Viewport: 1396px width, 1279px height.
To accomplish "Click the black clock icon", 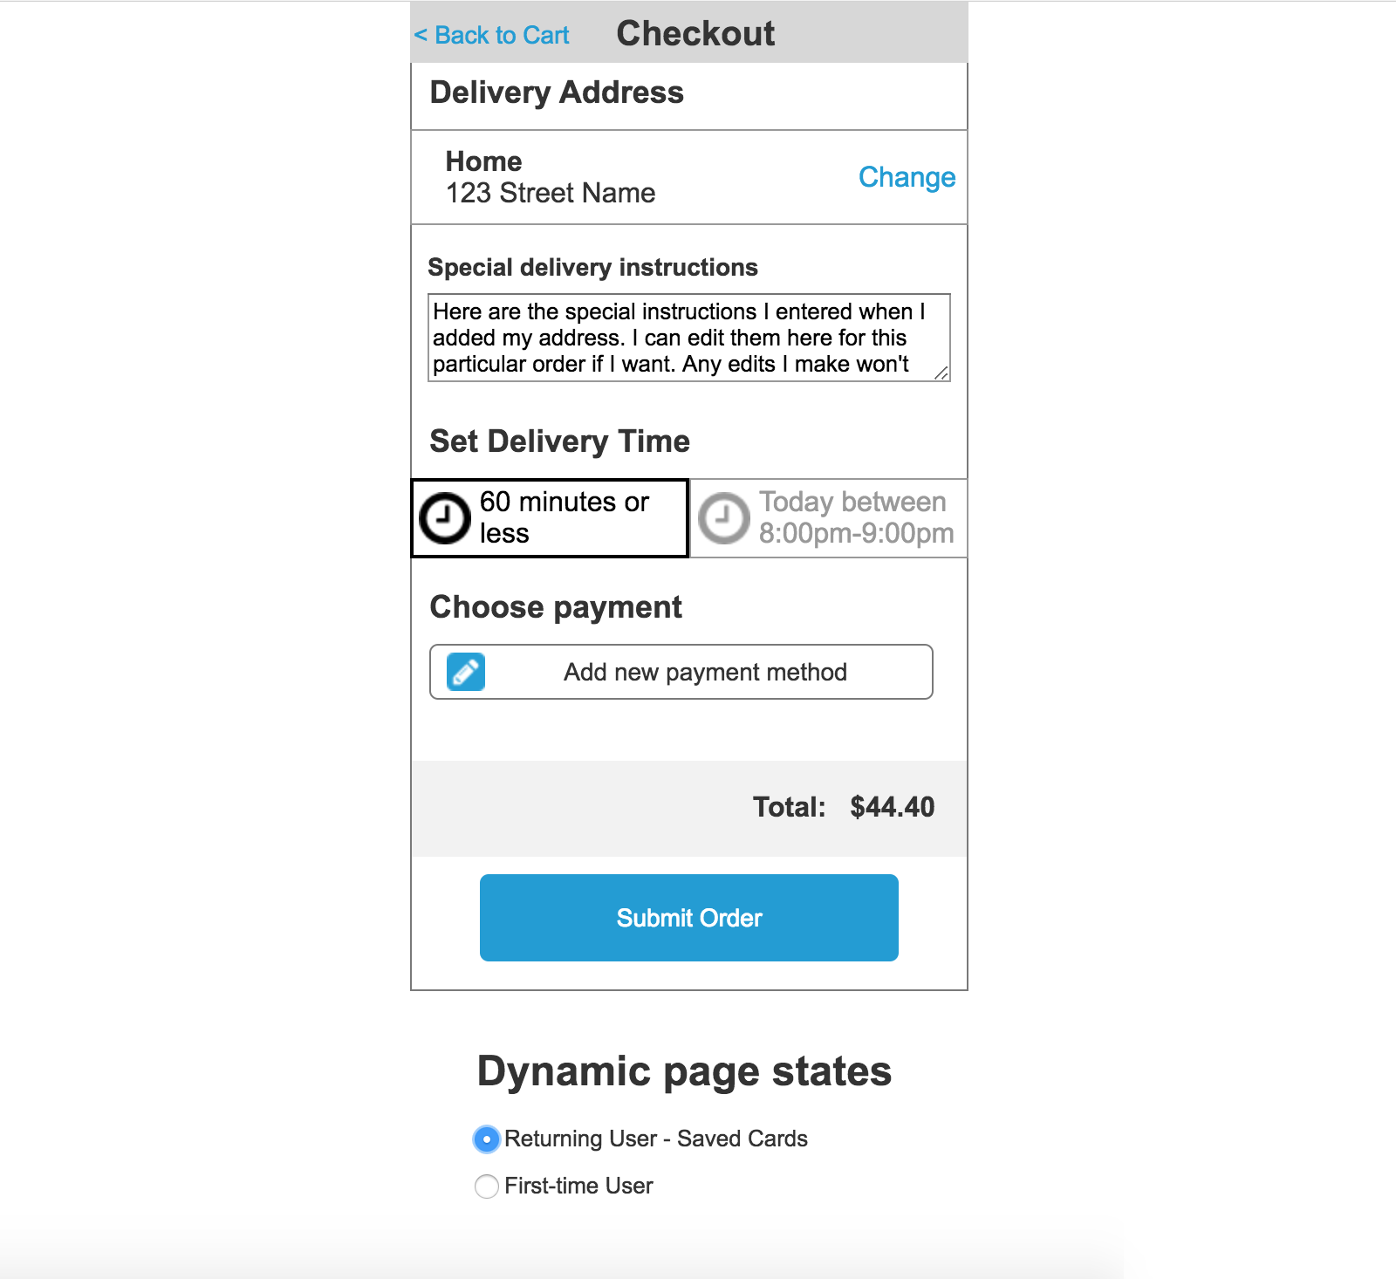I will tap(445, 518).
